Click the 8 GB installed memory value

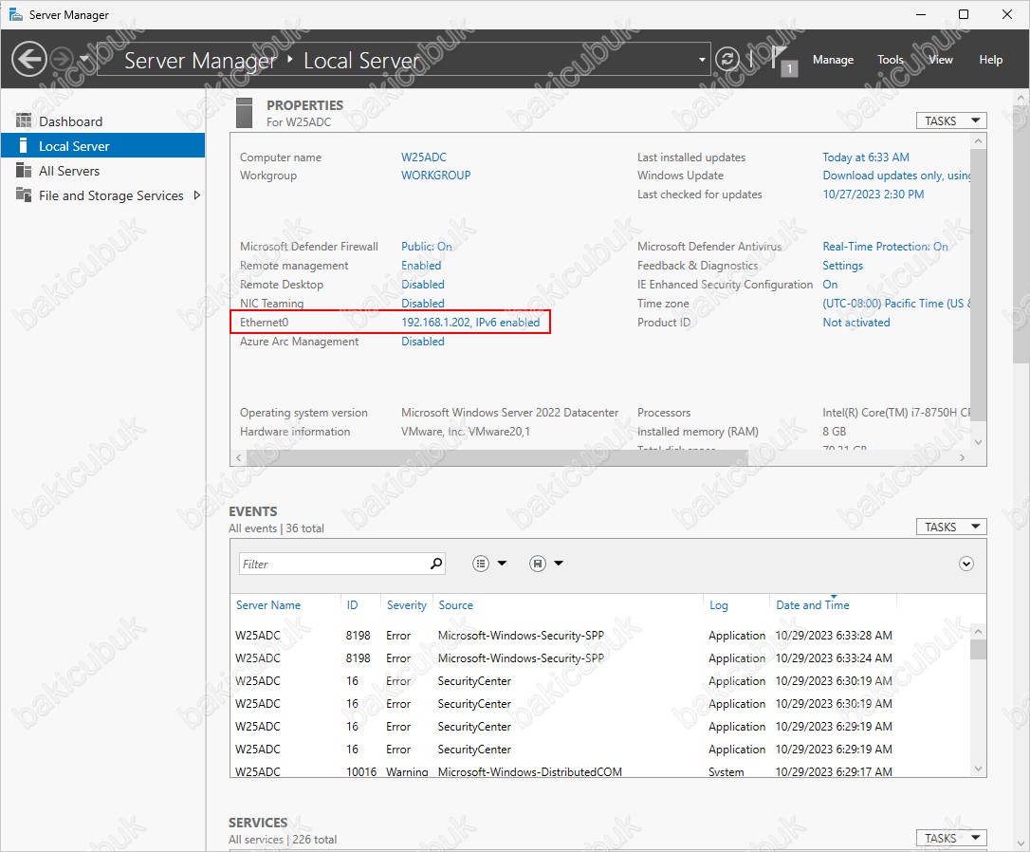pyautogui.click(x=835, y=432)
